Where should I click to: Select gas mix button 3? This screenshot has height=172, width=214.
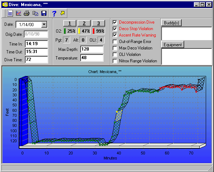99,23
